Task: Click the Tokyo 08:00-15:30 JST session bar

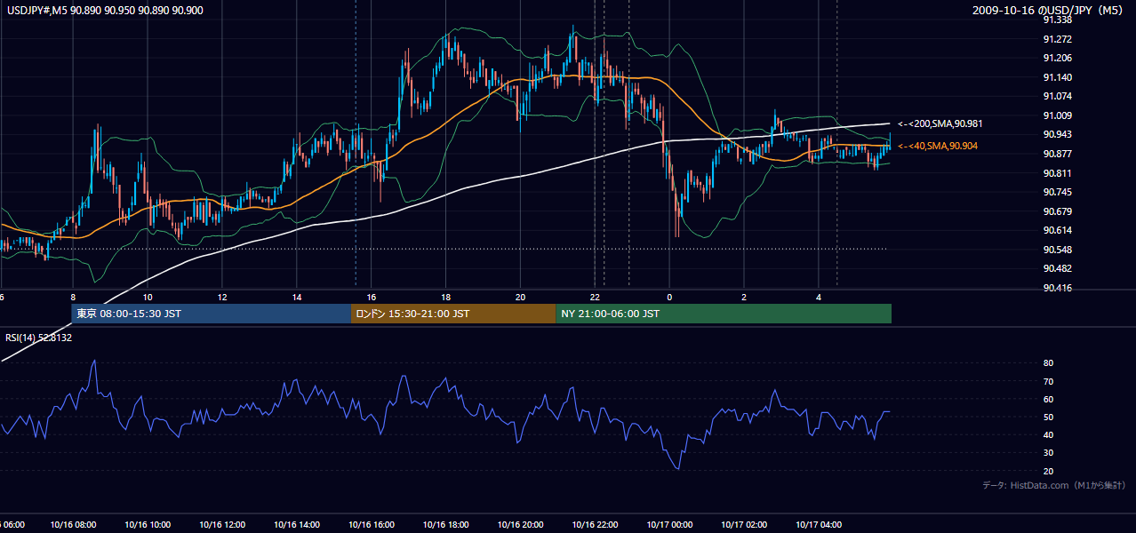Action: (x=212, y=314)
